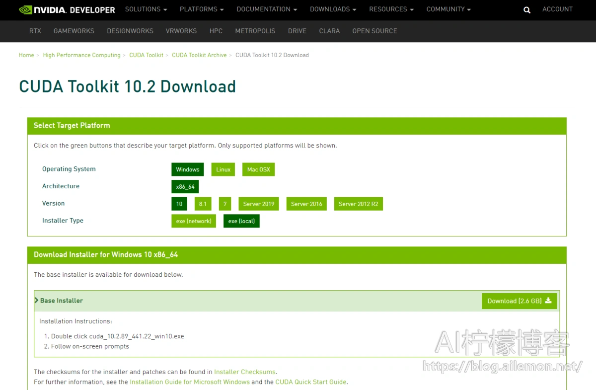Screen dimensions: 596x390
Task: Open the Documentation dropdown menu
Action: pyautogui.click(x=267, y=9)
